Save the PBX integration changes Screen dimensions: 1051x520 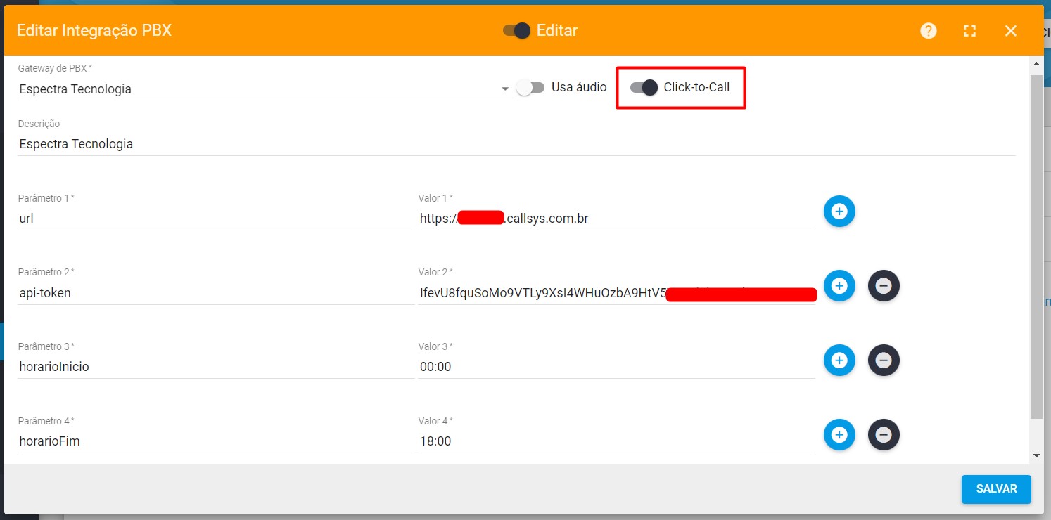pyautogui.click(x=996, y=489)
